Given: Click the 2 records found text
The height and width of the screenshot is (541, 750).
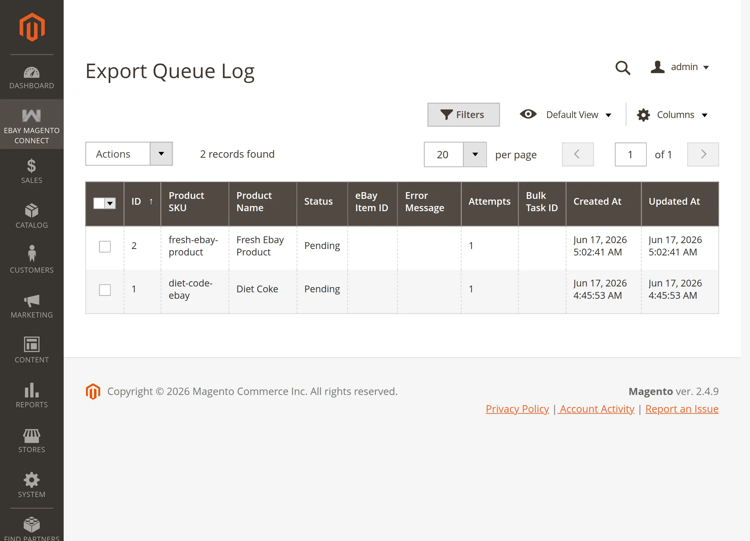Looking at the screenshot, I should [x=237, y=154].
